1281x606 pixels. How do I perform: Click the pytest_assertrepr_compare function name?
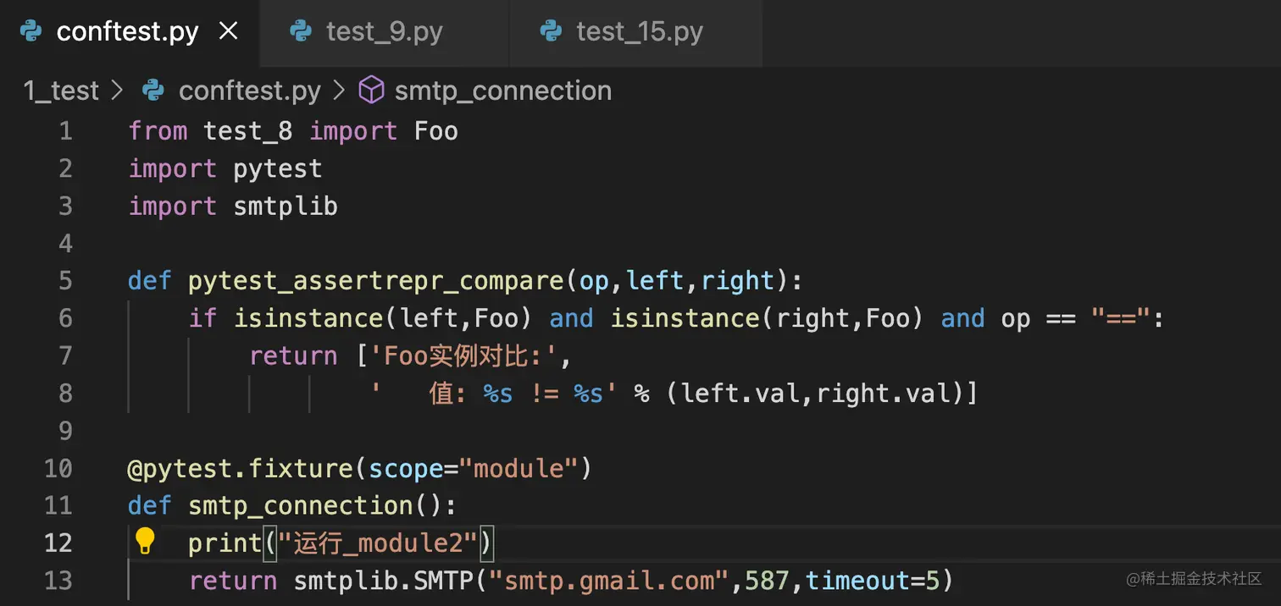tap(377, 280)
